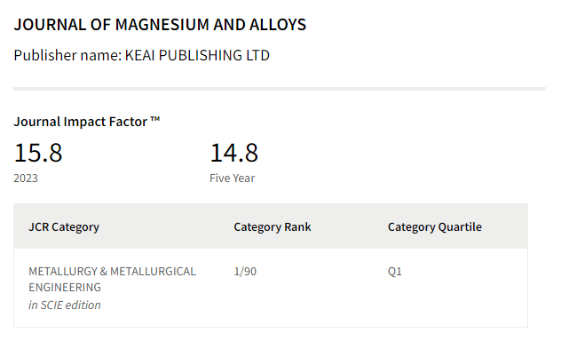561x341 pixels.
Task: Click the Five Year label
Action: [233, 178]
